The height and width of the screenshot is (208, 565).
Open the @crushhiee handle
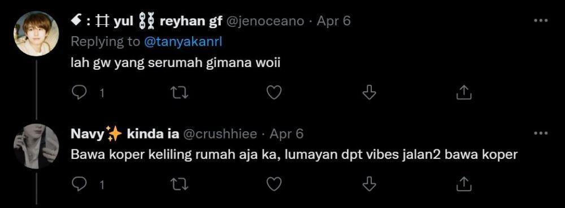[x=220, y=134]
